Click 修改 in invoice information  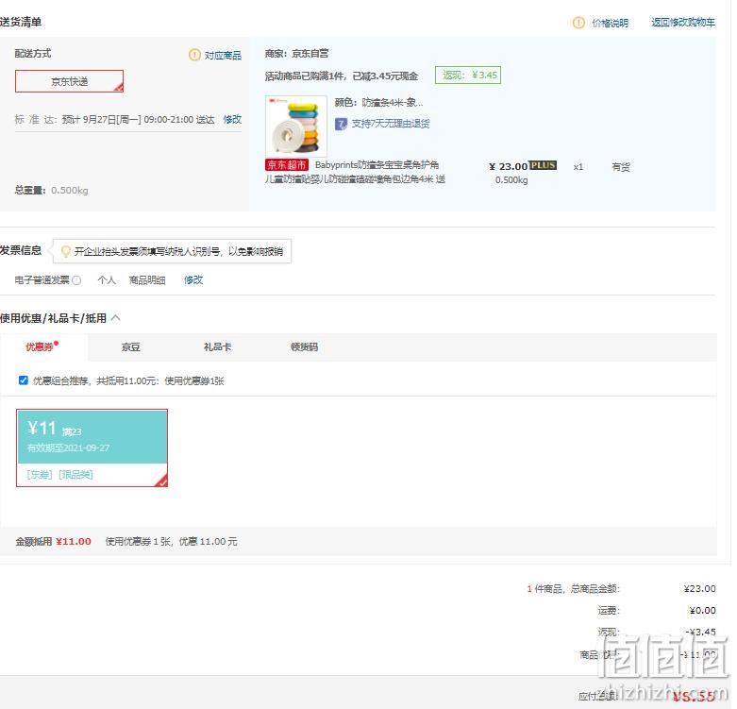tap(193, 280)
